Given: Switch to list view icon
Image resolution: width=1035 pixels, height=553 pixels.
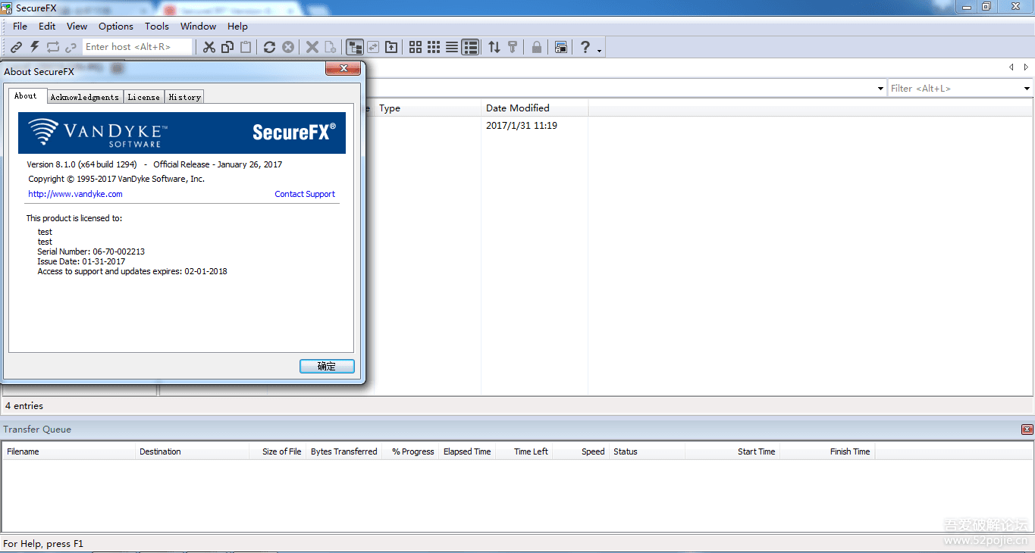Looking at the screenshot, I should click(452, 47).
